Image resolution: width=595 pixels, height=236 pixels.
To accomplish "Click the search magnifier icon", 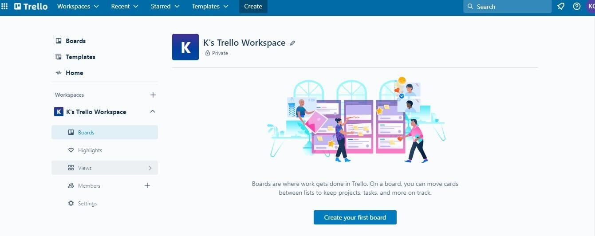I will 470,7.
